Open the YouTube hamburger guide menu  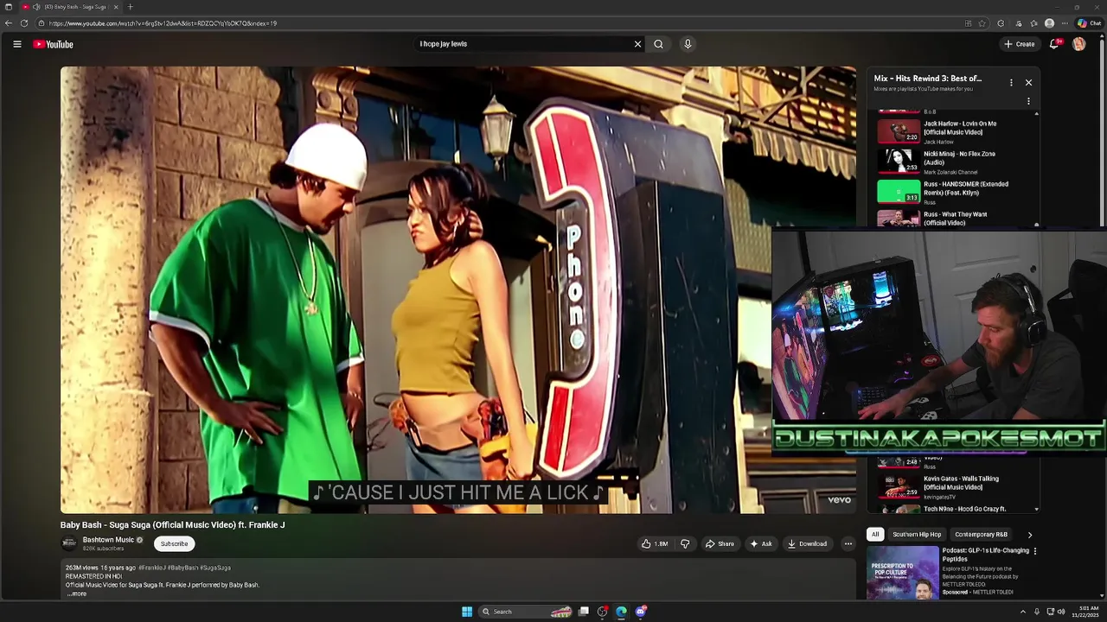[x=16, y=44]
